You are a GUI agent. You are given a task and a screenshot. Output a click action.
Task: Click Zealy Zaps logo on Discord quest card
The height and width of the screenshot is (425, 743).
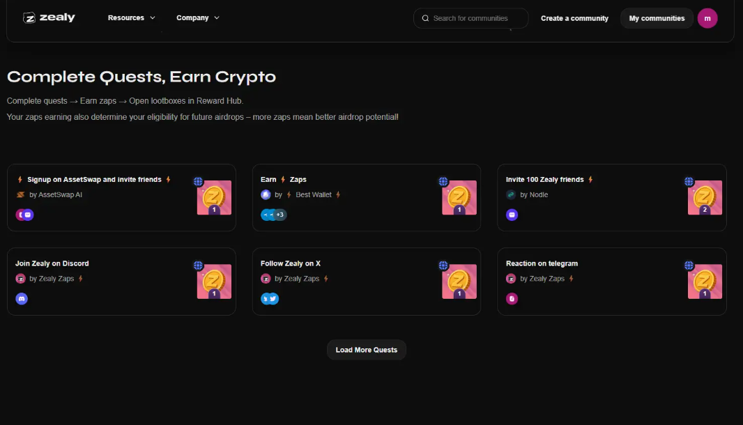click(20, 279)
